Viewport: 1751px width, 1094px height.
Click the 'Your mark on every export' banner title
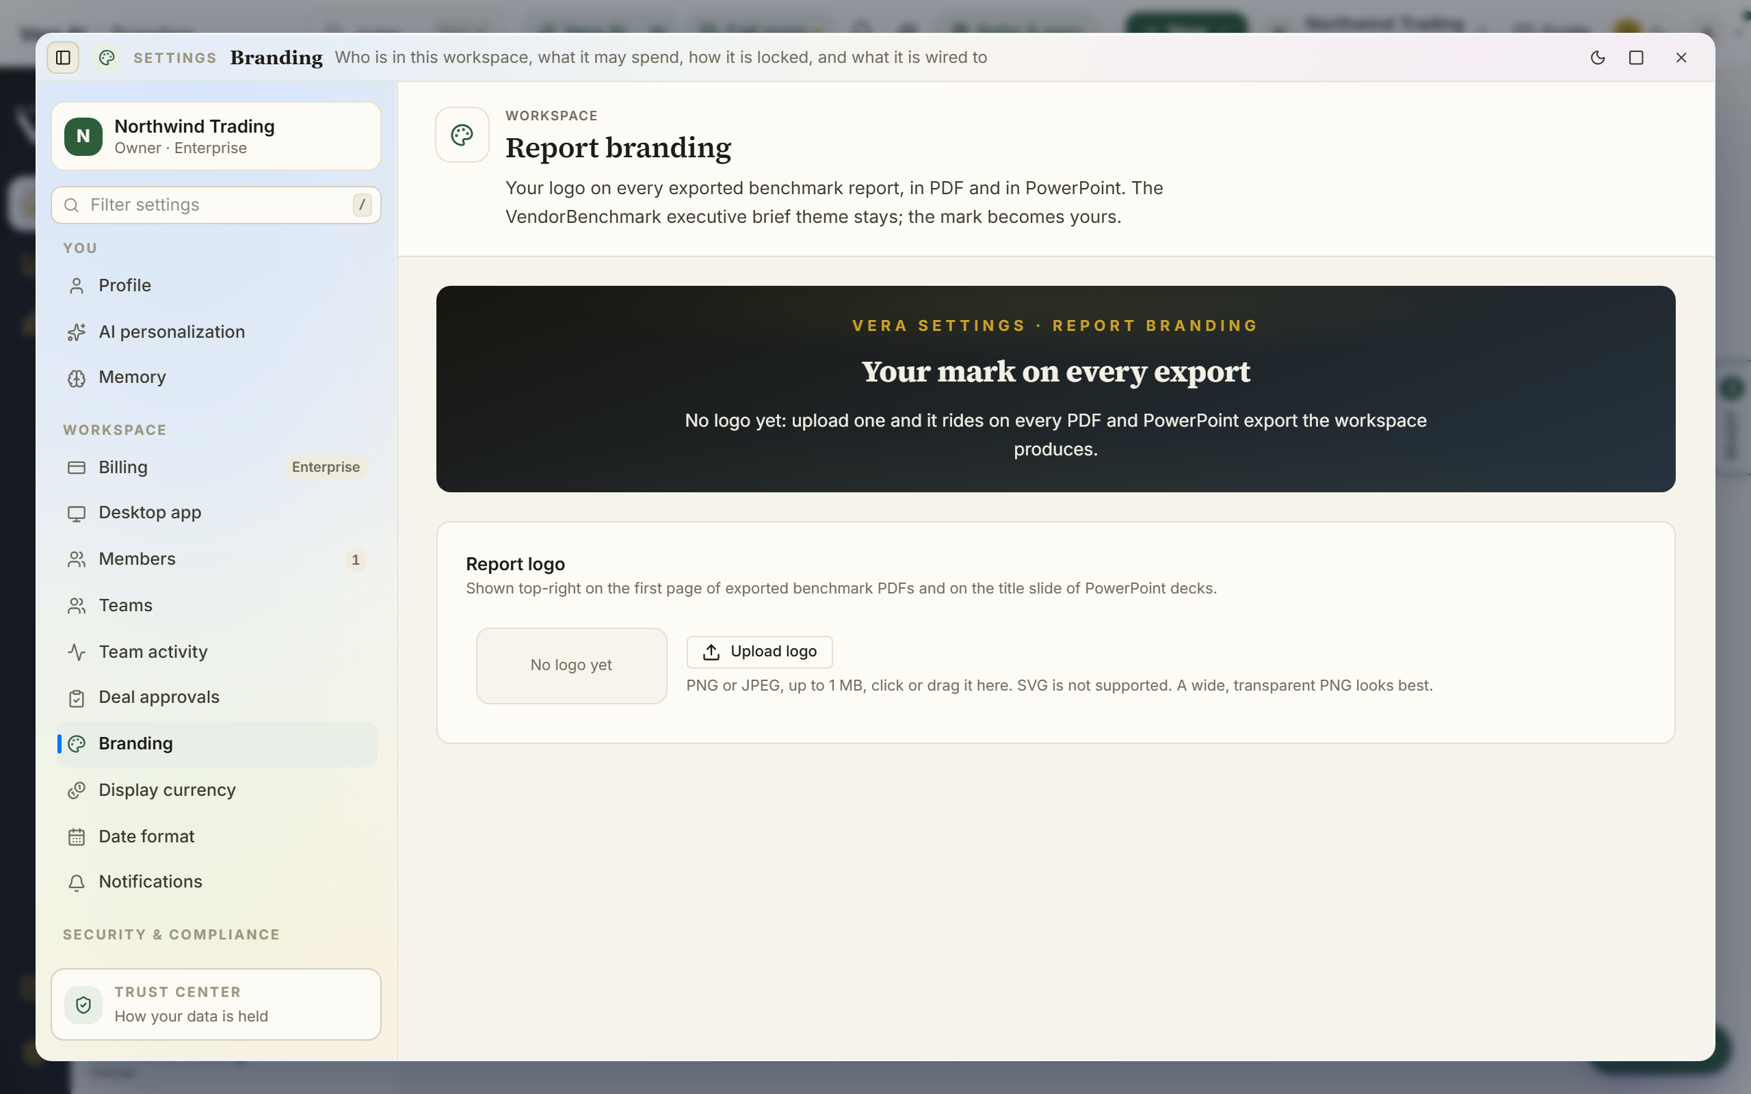[x=1055, y=372]
